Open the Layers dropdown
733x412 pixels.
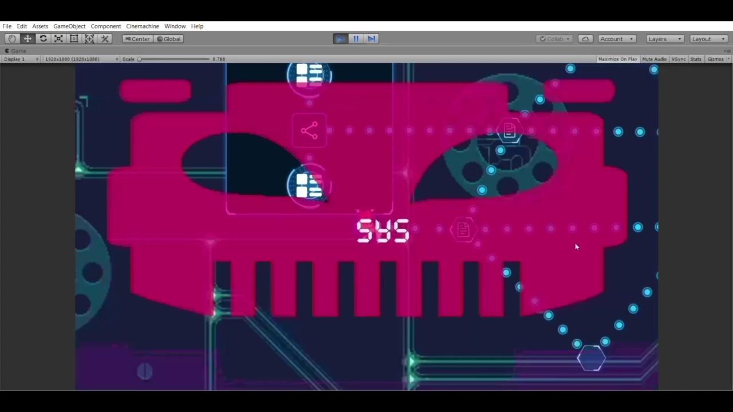click(x=665, y=39)
